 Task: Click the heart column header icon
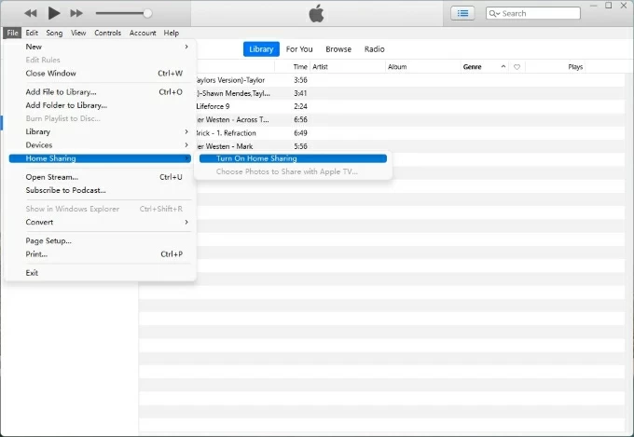pos(517,67)
